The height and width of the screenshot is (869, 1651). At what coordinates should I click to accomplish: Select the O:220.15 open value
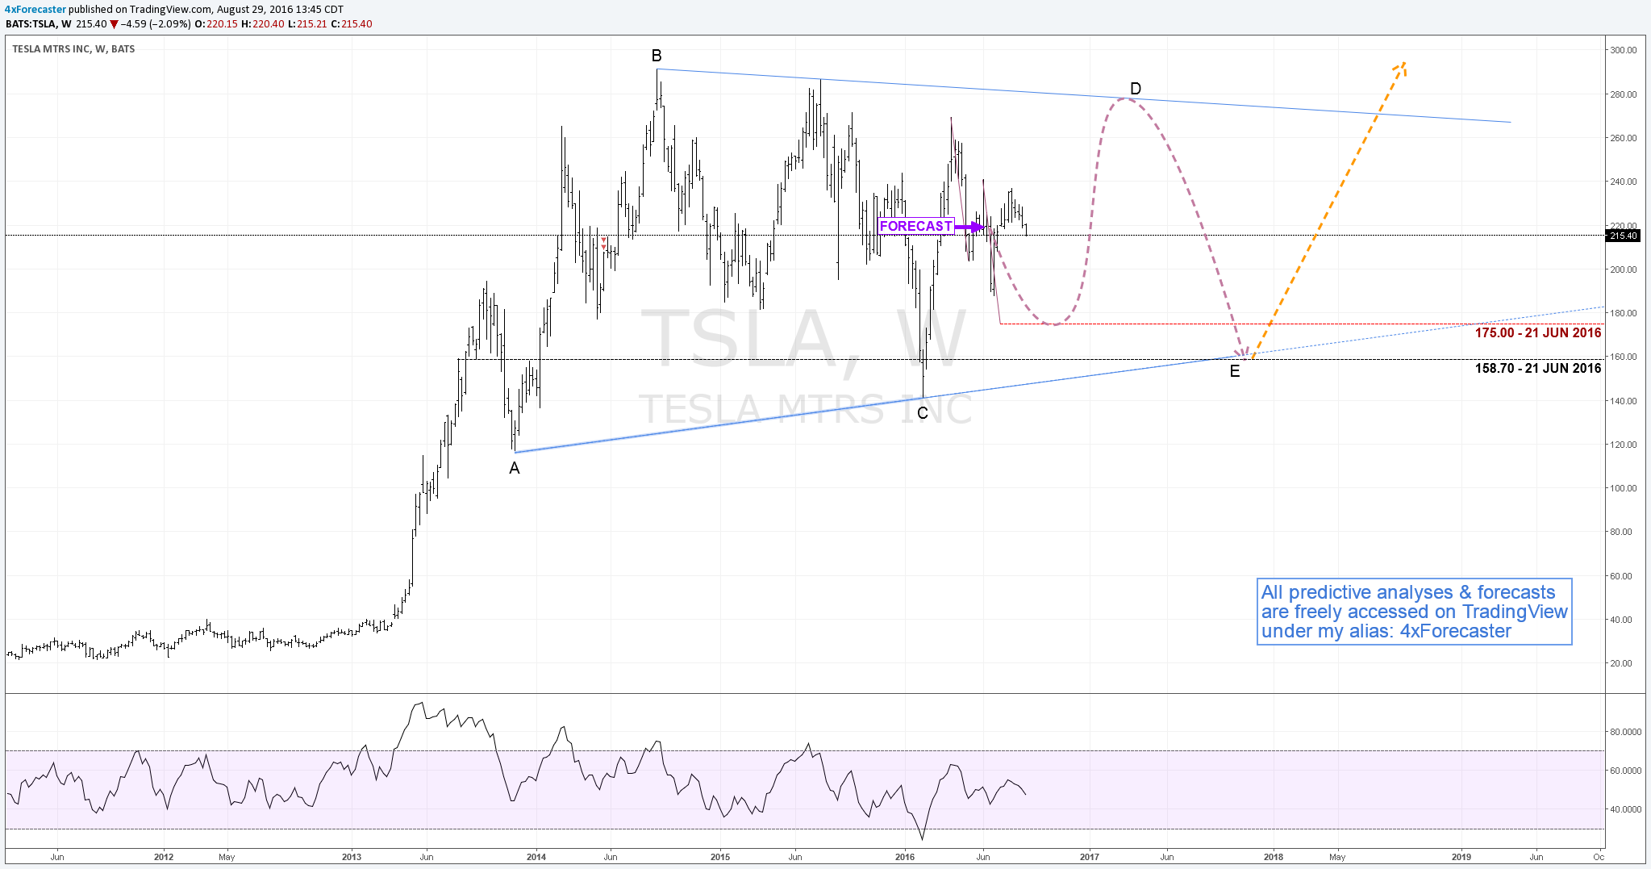(216, 24)
